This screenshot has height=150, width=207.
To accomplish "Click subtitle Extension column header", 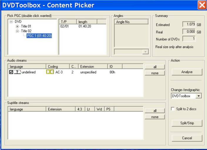I will pyautogui.click(x=61, y=109).
